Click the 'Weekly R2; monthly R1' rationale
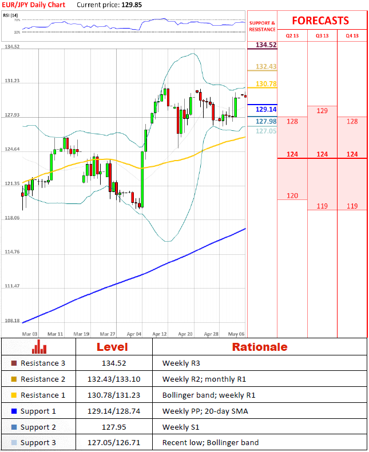369x452 pixels. 204,379
